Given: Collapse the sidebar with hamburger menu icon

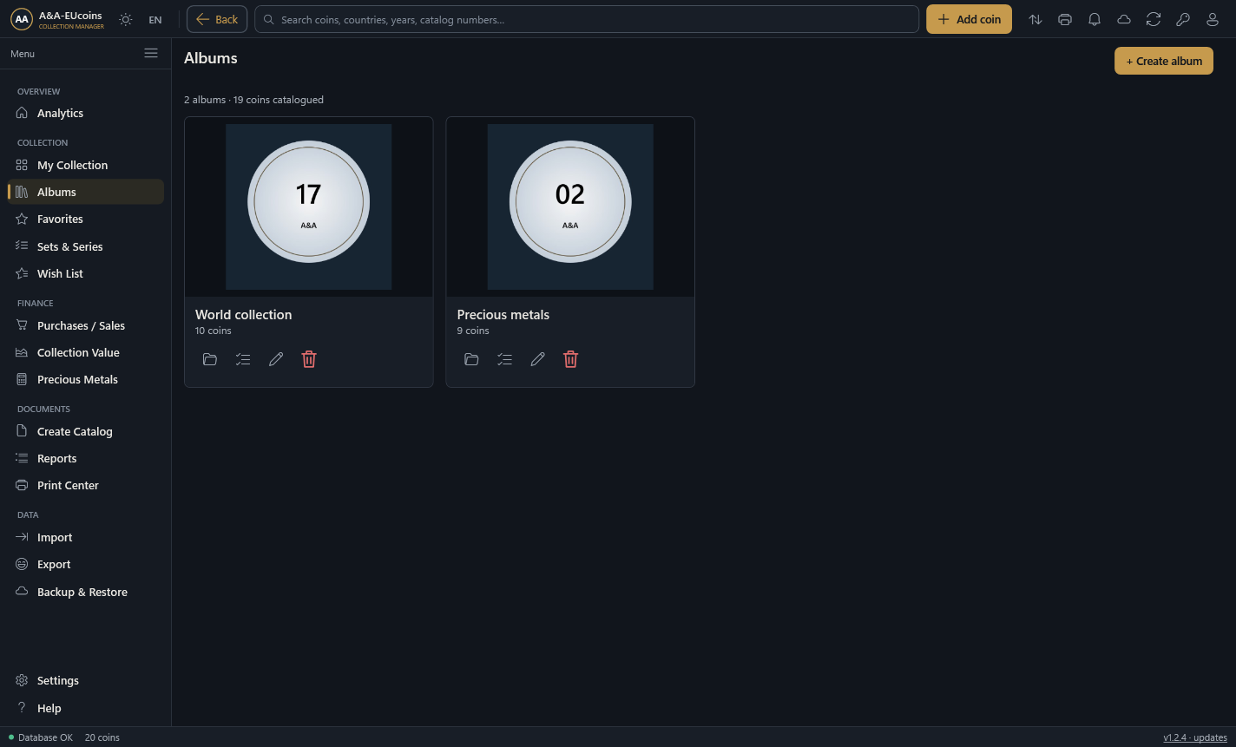Looking at the screenshot, I should click(151, 53).
